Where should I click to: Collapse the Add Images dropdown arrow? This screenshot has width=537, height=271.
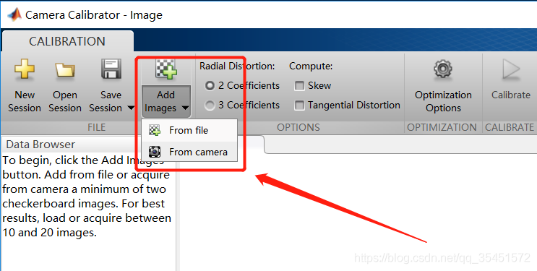click(185, 108)
